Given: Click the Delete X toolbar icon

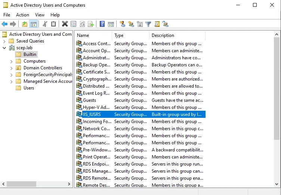Looking at the screenshot, I should (x=65, y=24).
